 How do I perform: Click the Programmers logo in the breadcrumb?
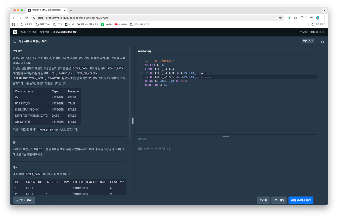15,32
